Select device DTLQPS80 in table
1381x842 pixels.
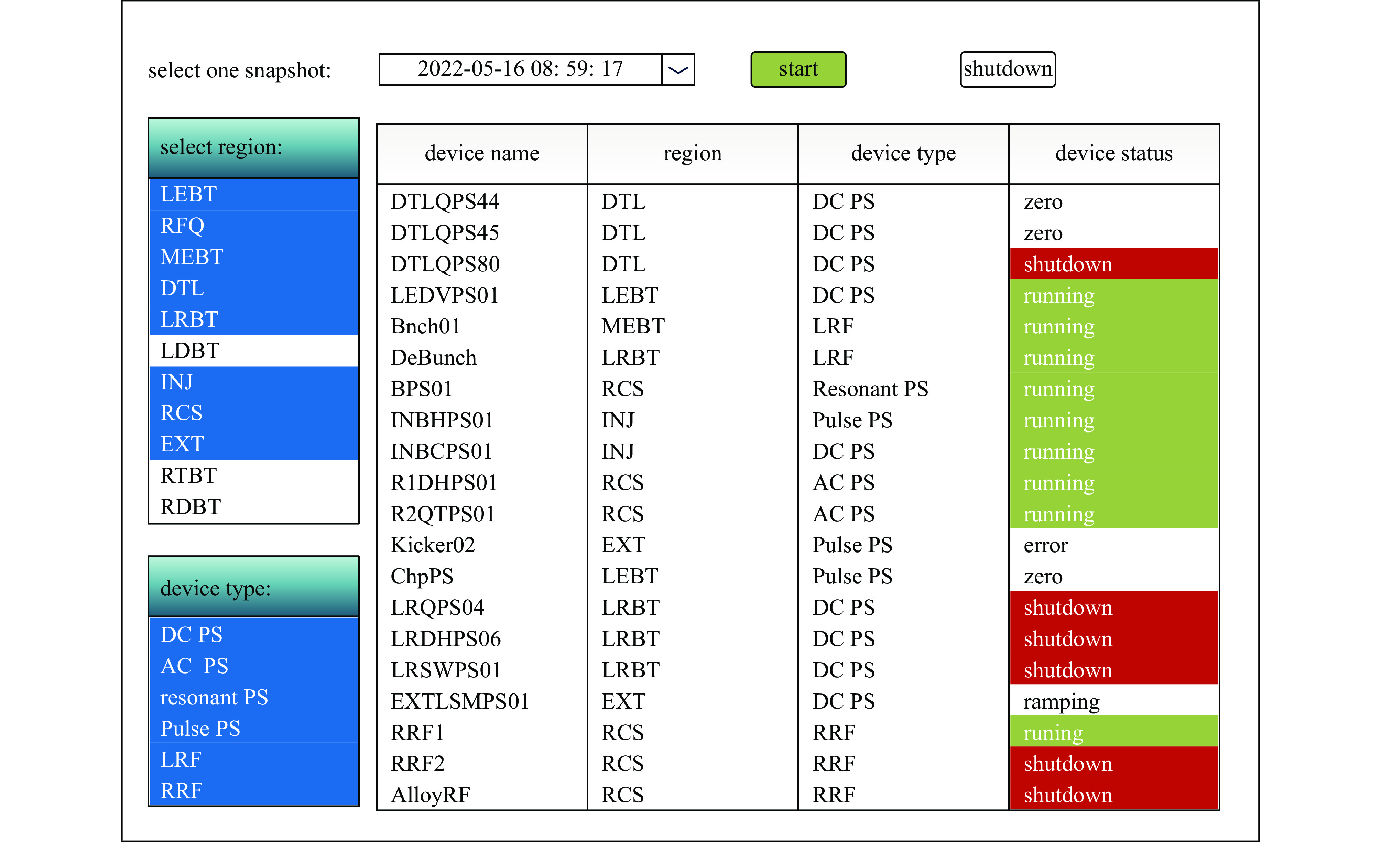pyautogui.click(x=445, y=264)
